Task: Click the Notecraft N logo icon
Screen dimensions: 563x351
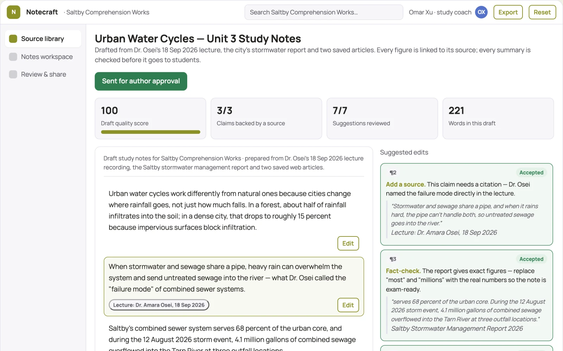Action: point(13,12)
